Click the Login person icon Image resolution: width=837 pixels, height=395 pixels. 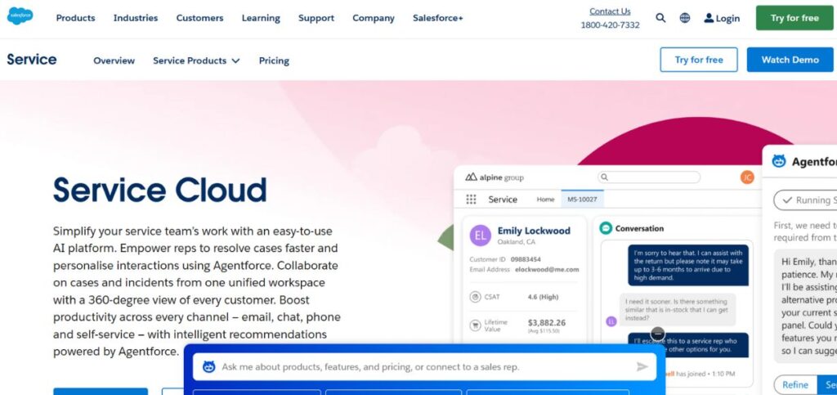click(709, 18)
